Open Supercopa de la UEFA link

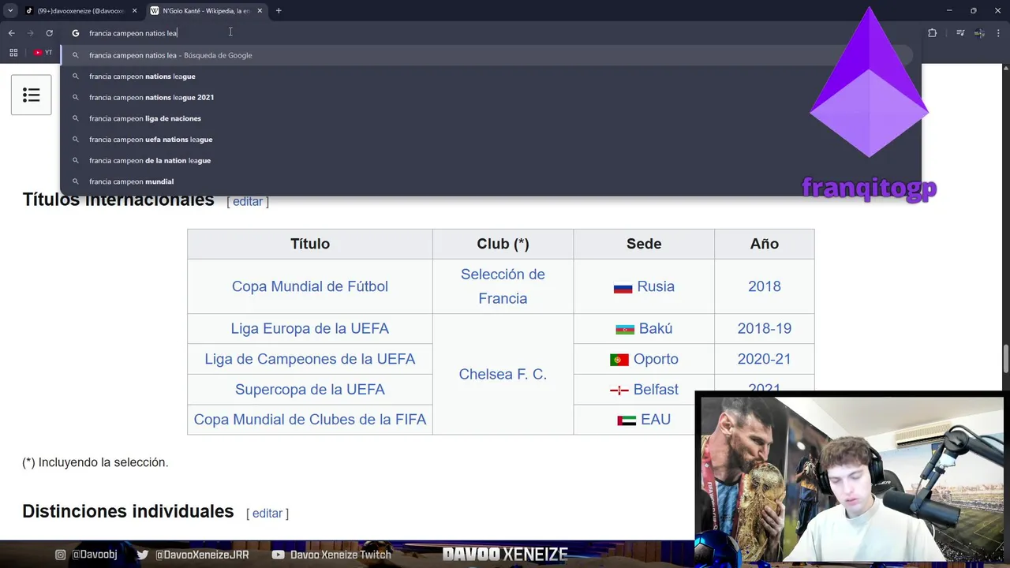pos(310,390)
